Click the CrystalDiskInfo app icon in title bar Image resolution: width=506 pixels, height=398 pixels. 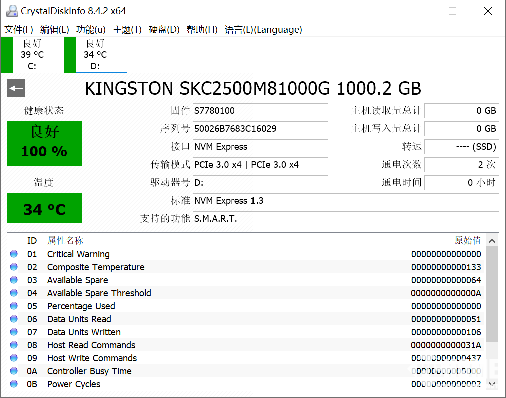point(12,11)
